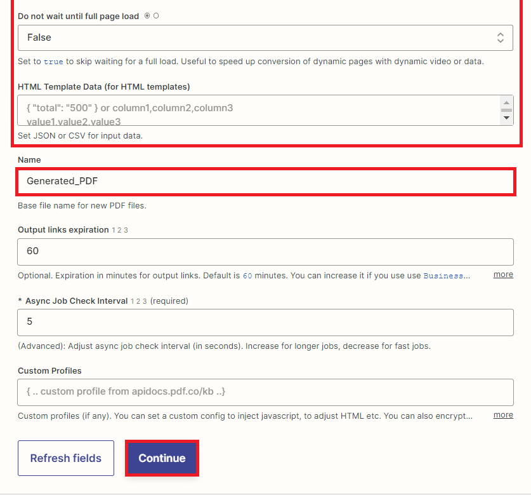Click the radio icon beside 'Do not wait' label
The height and width of the screenshot is (495, 531).
click(147, 16)
